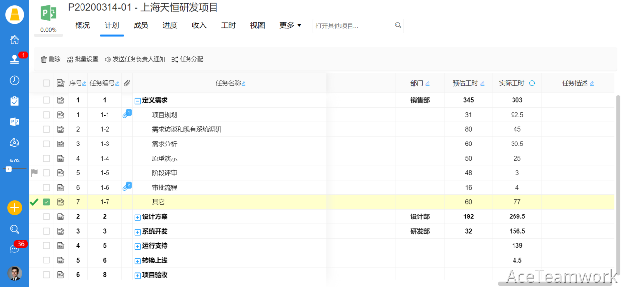Image resolution: width=622 pixels, height=287 pixels.
Task: Open the home icon in left sidebar
Action: tap(15, 40)
